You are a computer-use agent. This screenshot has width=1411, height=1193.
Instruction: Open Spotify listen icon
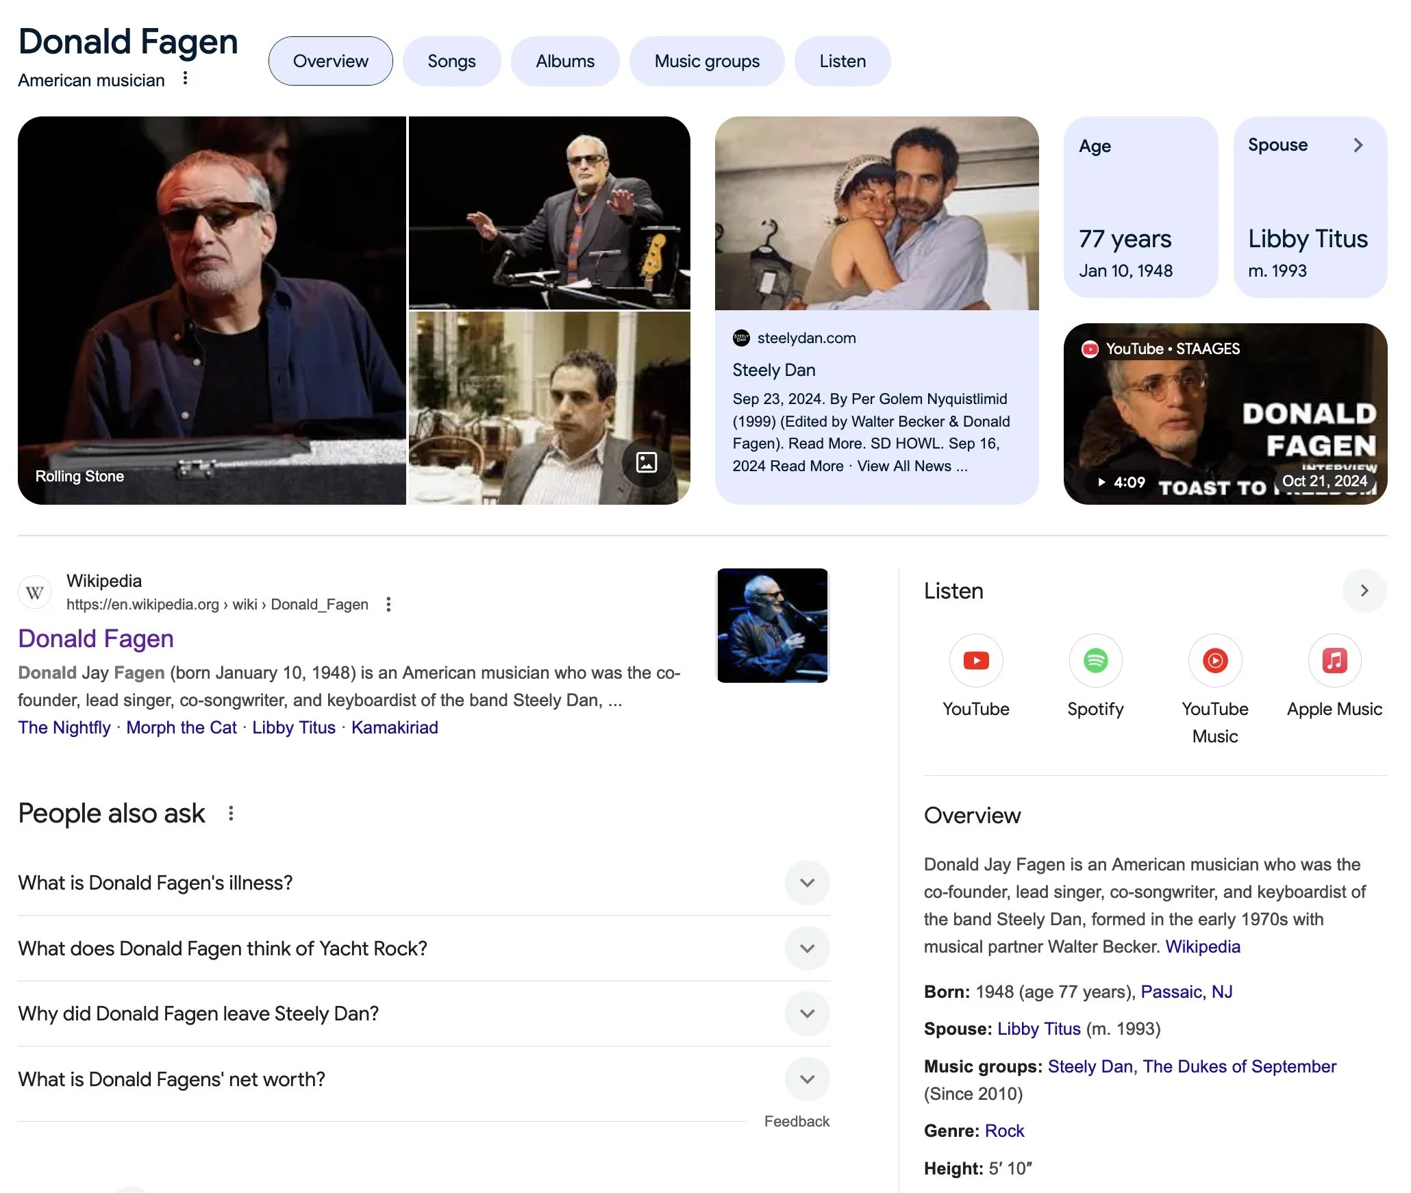1095,660
